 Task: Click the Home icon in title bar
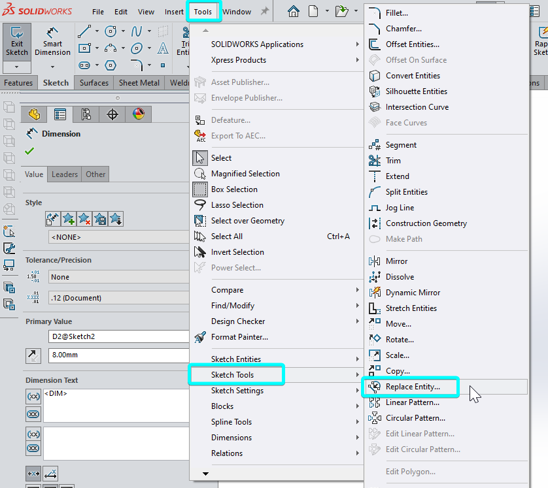(293, 12)
